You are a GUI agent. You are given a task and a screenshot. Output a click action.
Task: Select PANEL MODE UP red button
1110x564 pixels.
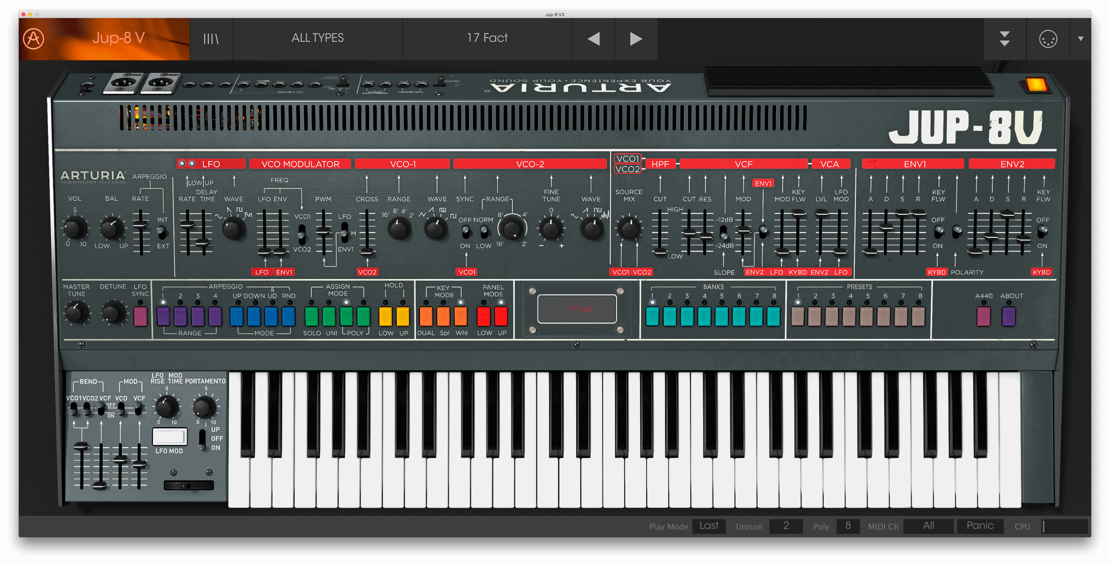click(x=501, y=316)
